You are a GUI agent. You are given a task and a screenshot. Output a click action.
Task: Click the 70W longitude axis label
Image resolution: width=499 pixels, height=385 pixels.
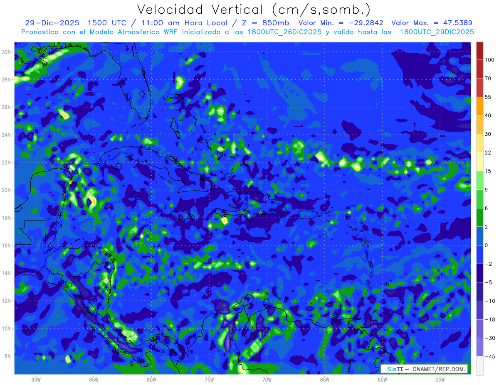click(267, 380)
